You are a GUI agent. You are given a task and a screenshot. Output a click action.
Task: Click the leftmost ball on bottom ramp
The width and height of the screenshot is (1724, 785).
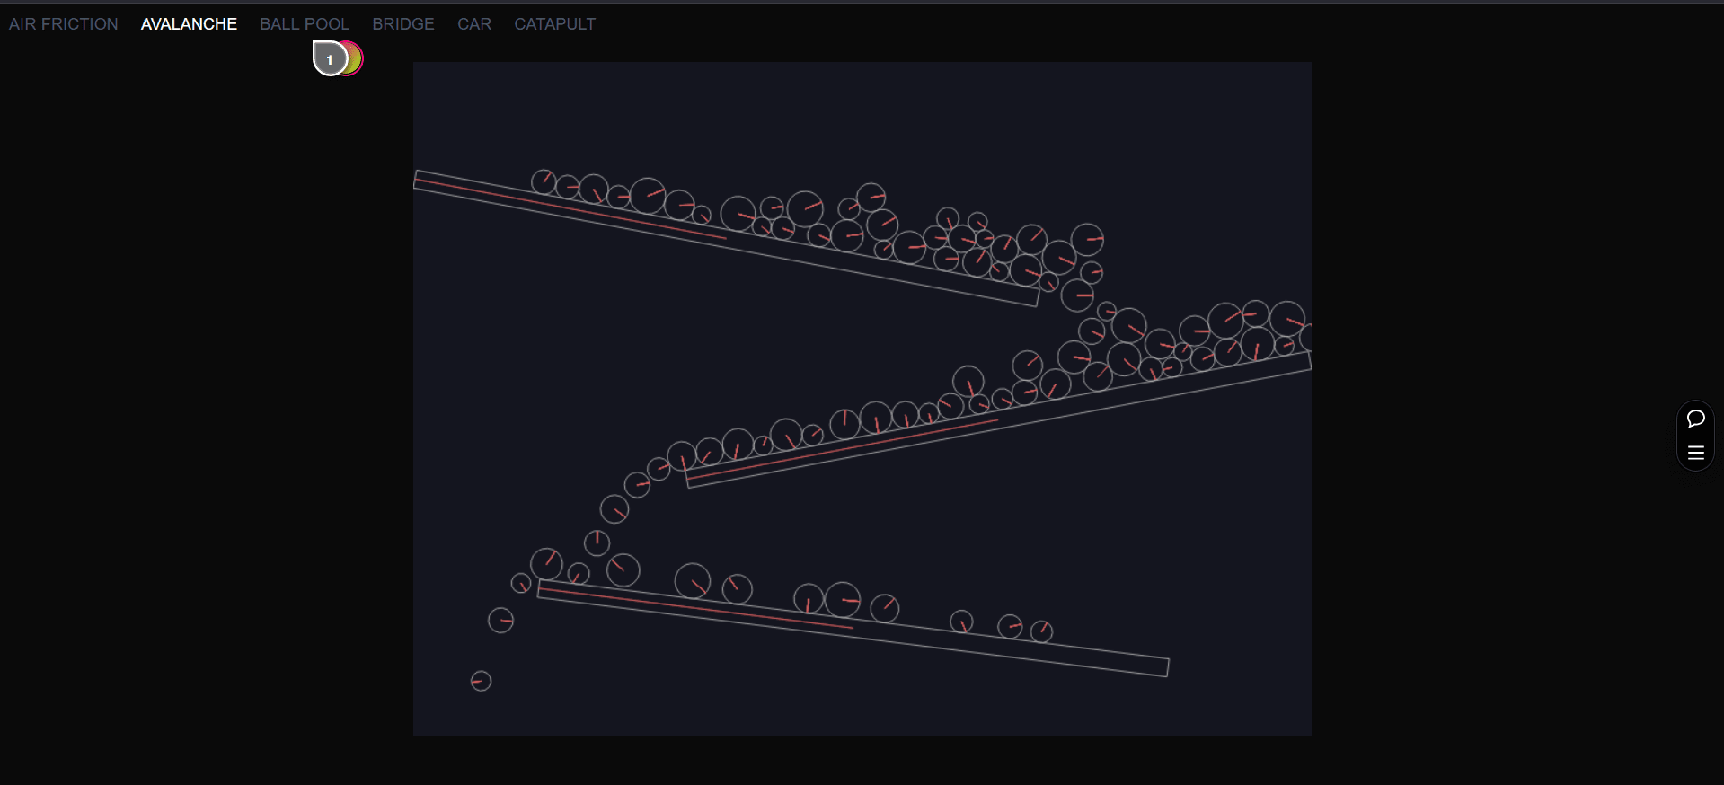(546, 564)
